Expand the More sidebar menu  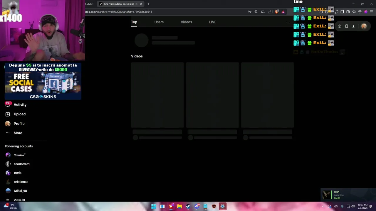click(14, 133)
